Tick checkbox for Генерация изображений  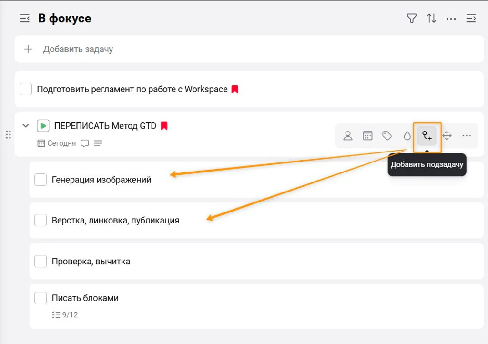coord(41,180)
